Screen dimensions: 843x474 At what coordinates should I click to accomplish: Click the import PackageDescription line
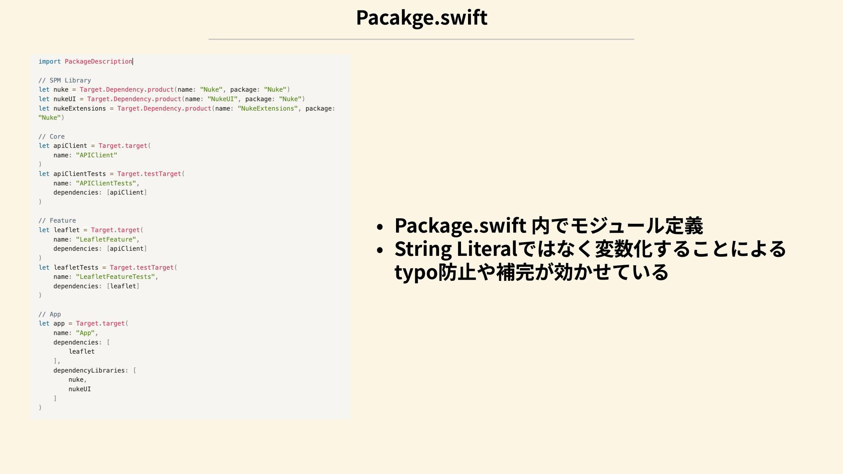pyautogui.click(x=85, y=61)
